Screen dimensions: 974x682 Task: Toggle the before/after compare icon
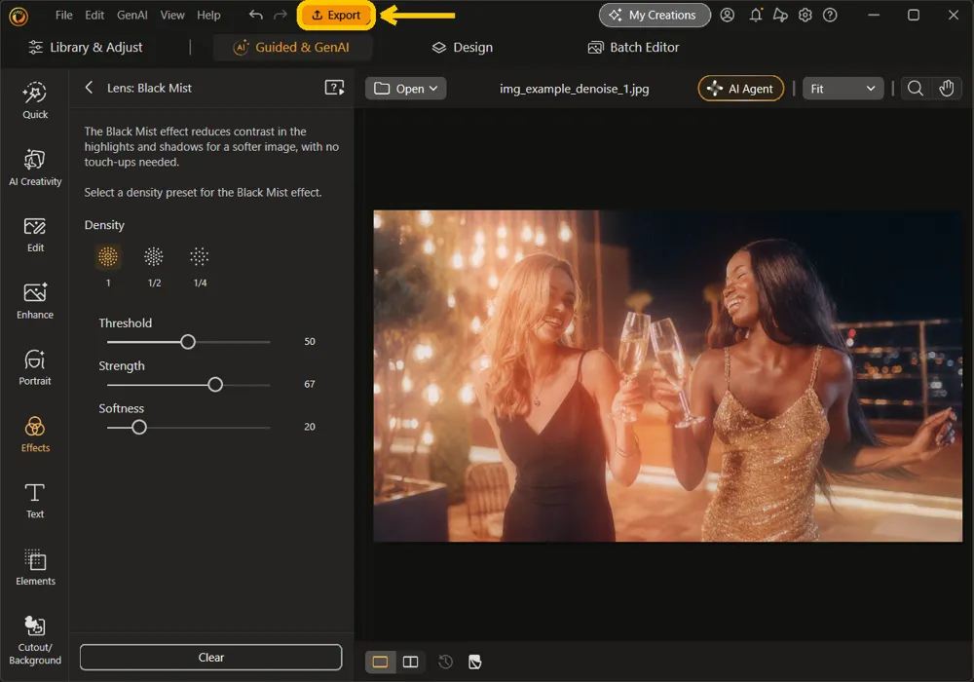click(x=475, y=663)
